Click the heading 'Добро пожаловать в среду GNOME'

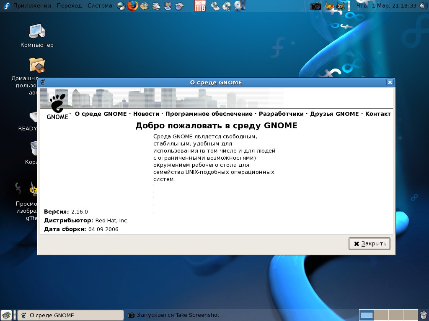click(217, 125)
